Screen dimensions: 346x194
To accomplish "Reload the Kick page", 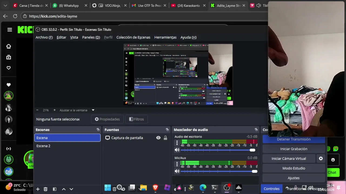I will coord(15,16).
